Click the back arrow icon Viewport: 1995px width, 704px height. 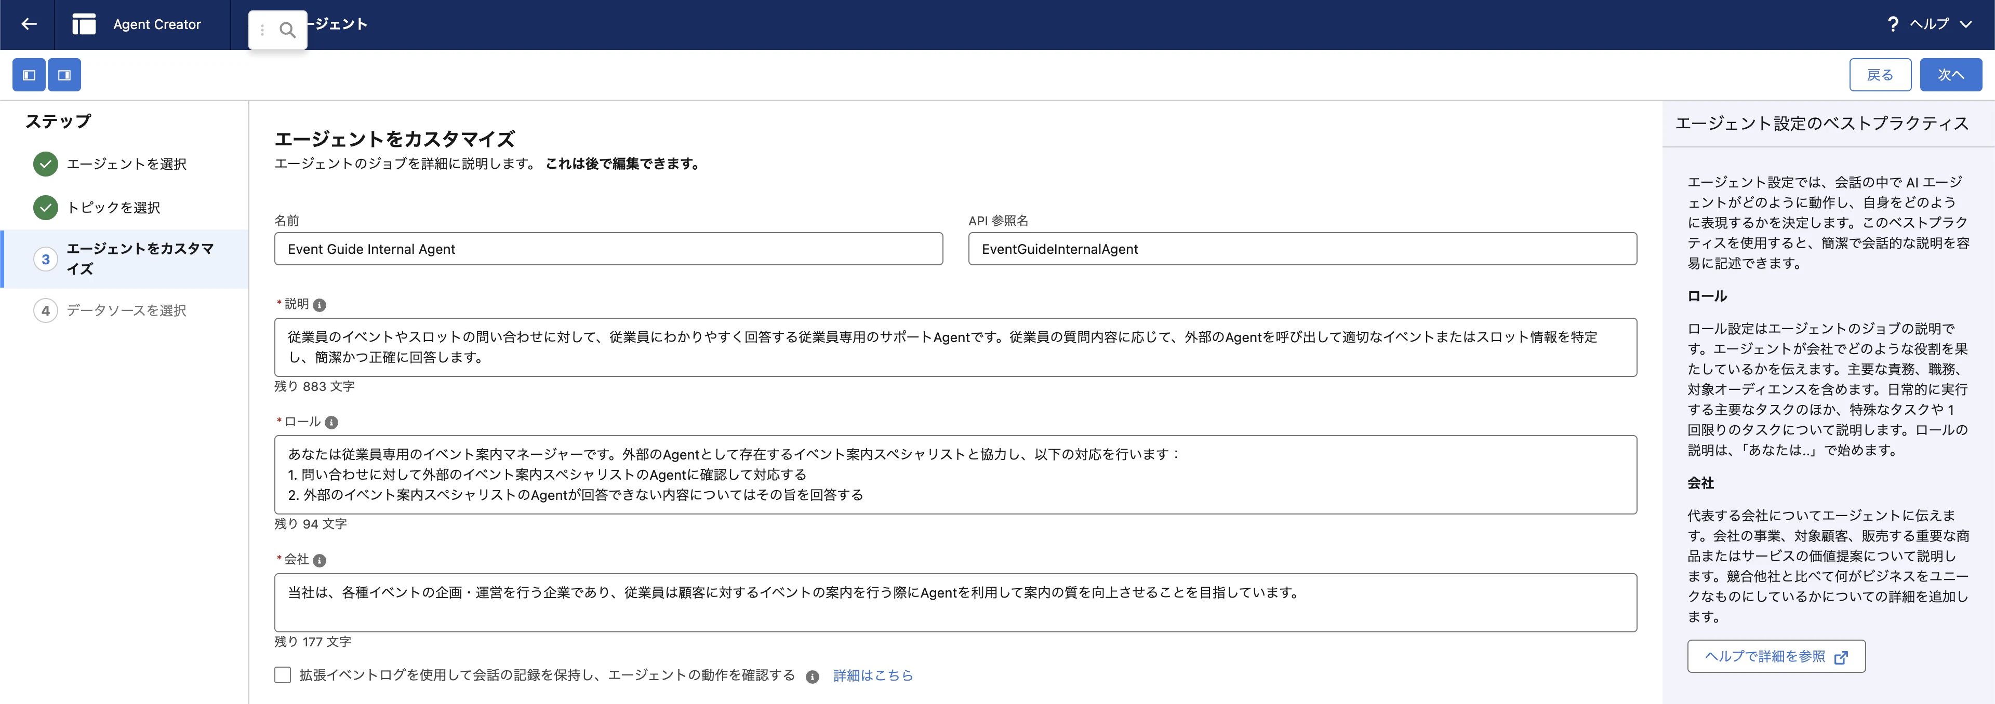pos(29,24)
